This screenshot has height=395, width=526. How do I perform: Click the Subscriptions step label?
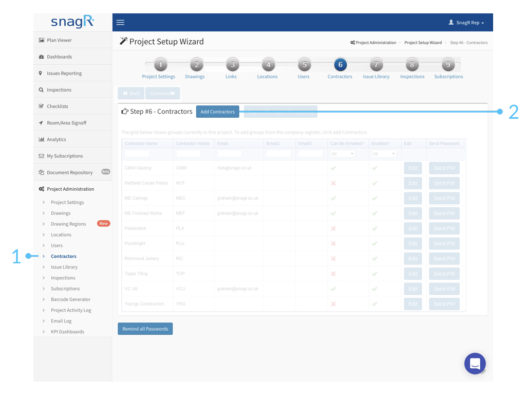point(448,77)
